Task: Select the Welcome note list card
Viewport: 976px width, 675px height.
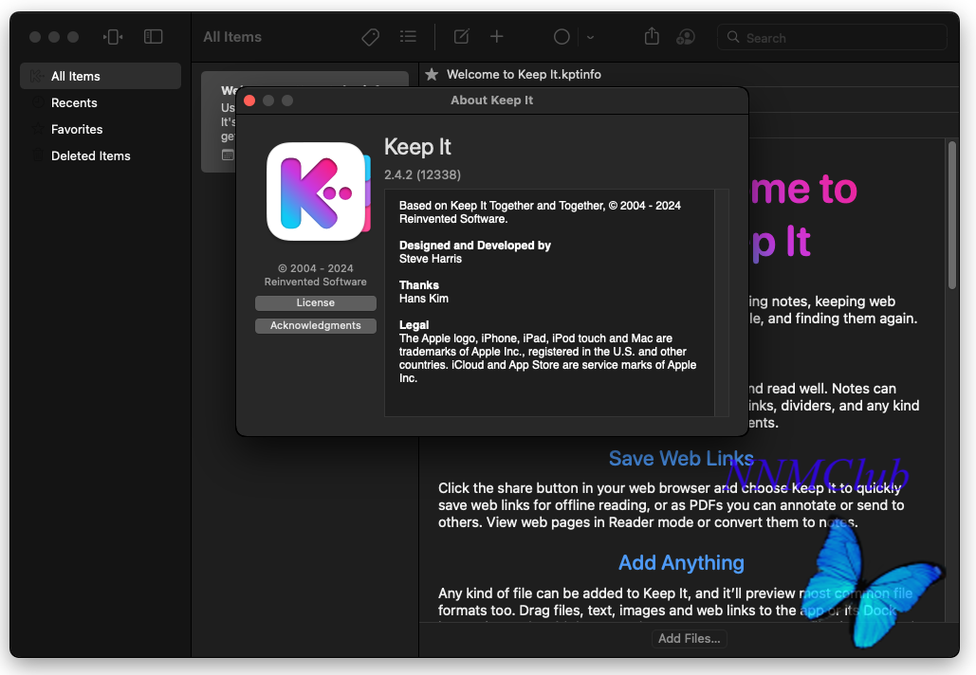Action: pos(305,122)
